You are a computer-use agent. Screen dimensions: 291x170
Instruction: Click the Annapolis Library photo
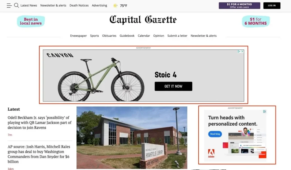click(x=132, y=138)
